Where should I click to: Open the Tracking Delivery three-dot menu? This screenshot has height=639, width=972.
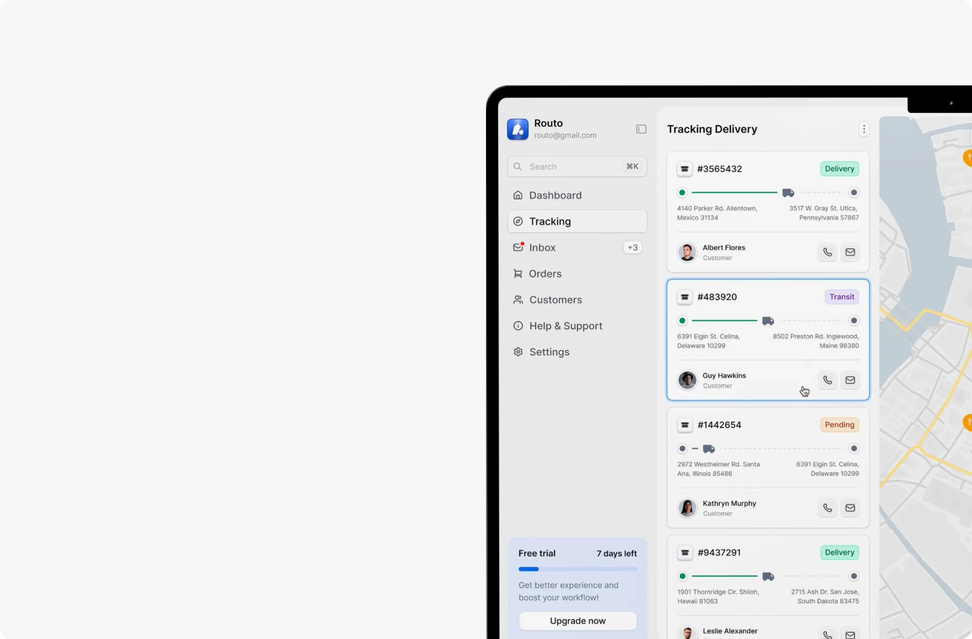tap(864, 129)
